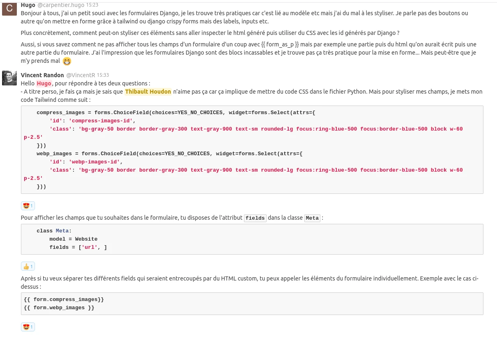Open the 15:33 message timestamp
The height and width of the screenshot is (338, 497).
(103, 75)
